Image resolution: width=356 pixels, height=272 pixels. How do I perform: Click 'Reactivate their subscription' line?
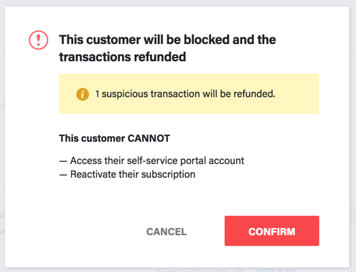coord(133,175)
